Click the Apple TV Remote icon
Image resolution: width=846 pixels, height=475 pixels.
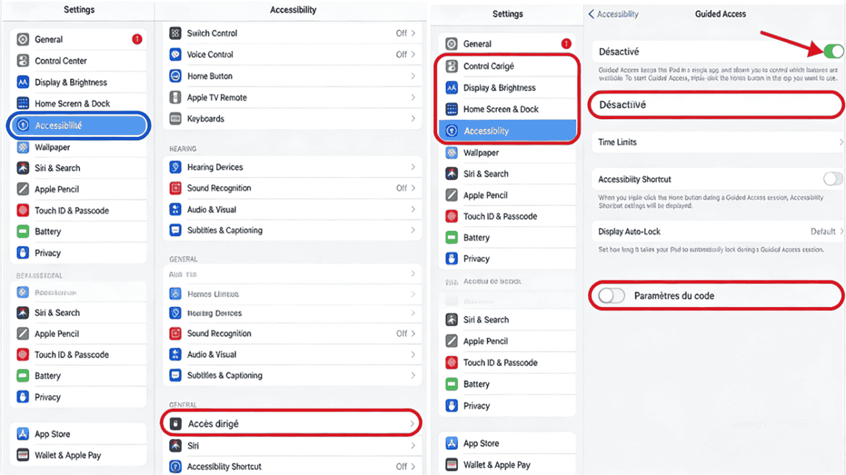(175, 98)
